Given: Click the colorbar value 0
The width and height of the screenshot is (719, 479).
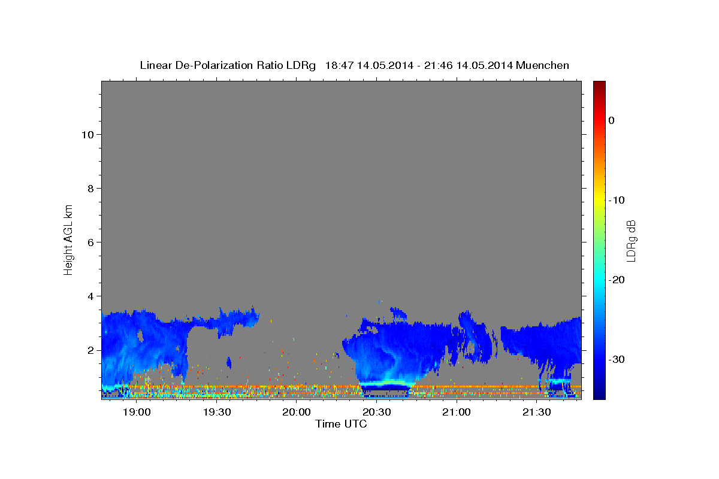Looking at the screenshot, I should (612, 120).
